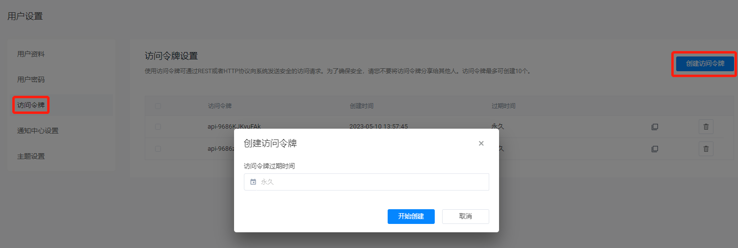Click 取消 to cancel token creation
Viewport: 738px width, 248px height.
point(465,217)
